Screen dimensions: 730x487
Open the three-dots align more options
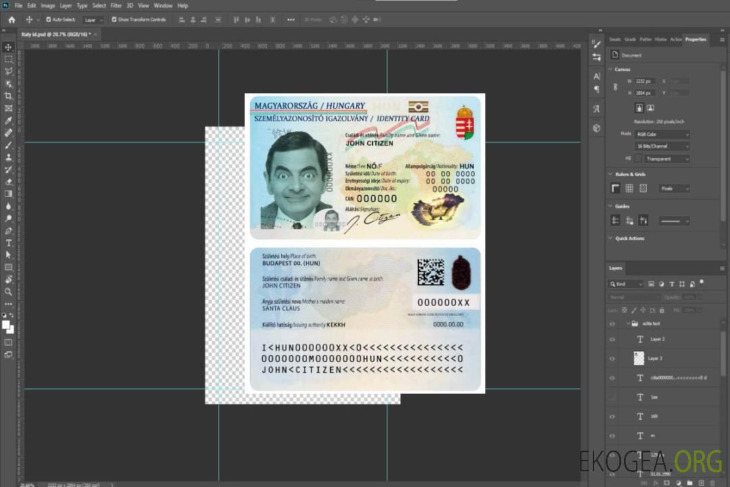pos(291,20)
